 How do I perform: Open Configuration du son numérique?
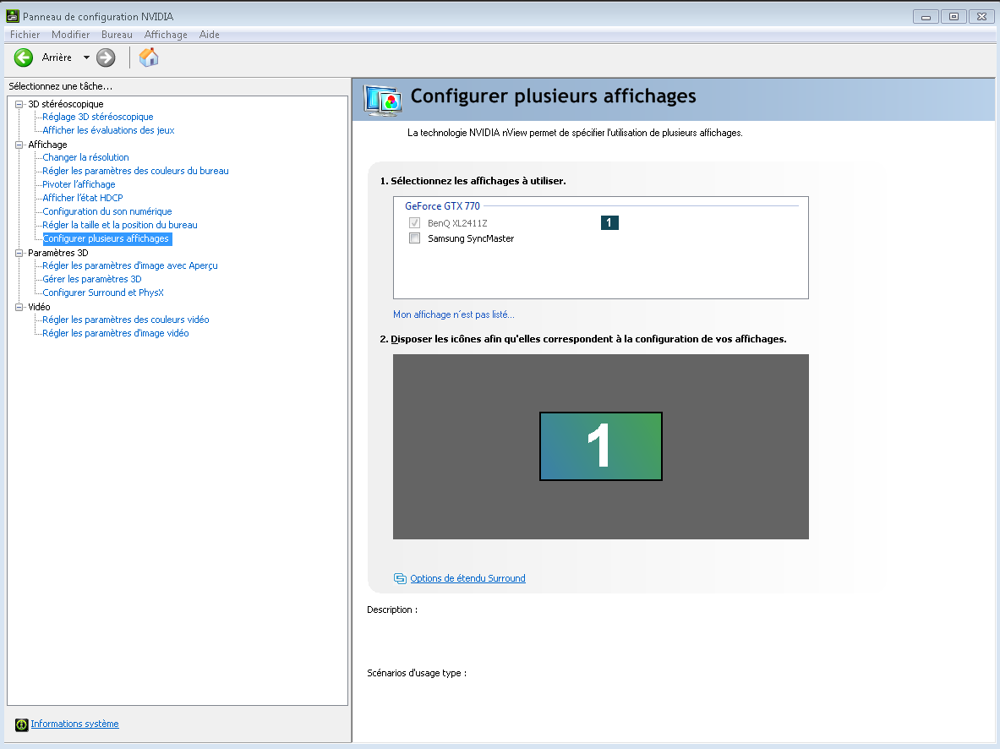(x=107, y=211)
